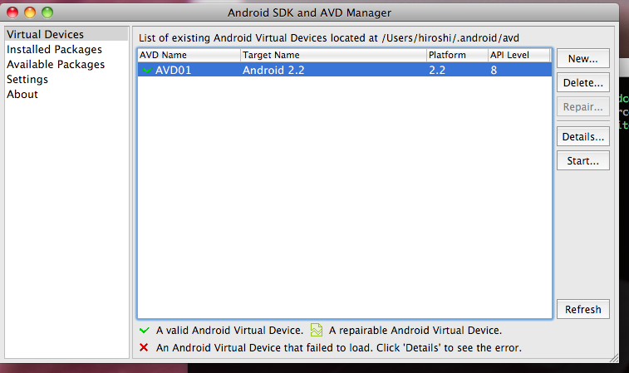Delete the selected virtual device

[582, 83]
